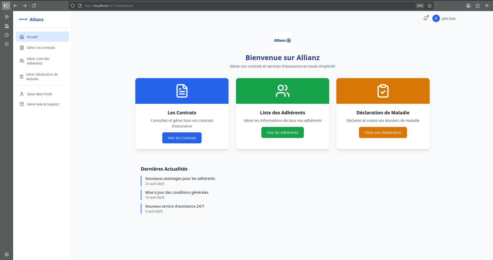The width and height of the screenshot is (493, 260).
Task: Click the Allianz logo in the sidebar header
Action: (23, 19)
